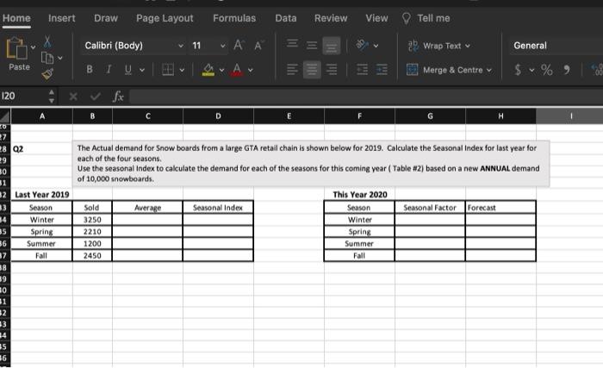The image size is (603, 368).
Task: Open the Page Layout tab
Action: point(165,18)
